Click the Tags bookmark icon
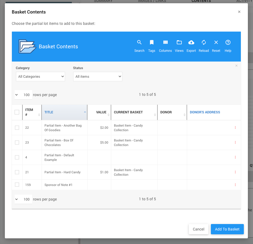This screenshot has width=253, height=244. click(152, 43)
